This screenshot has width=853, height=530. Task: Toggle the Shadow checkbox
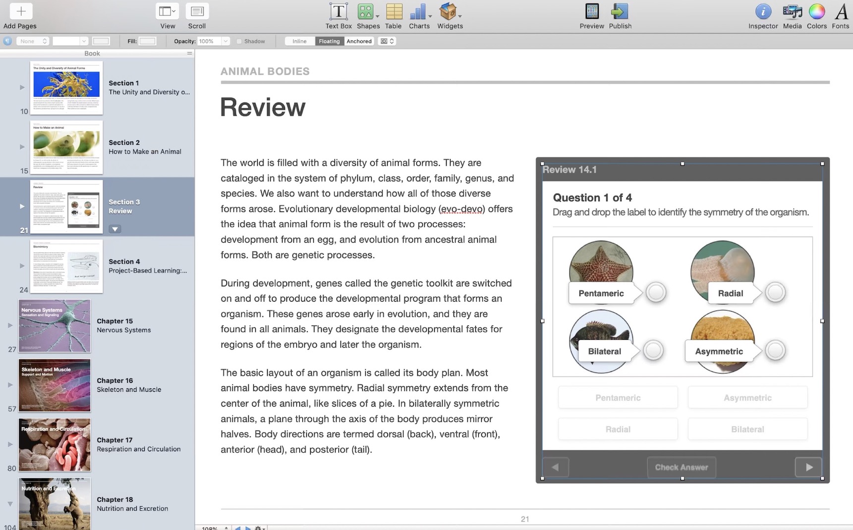(239, 41)
